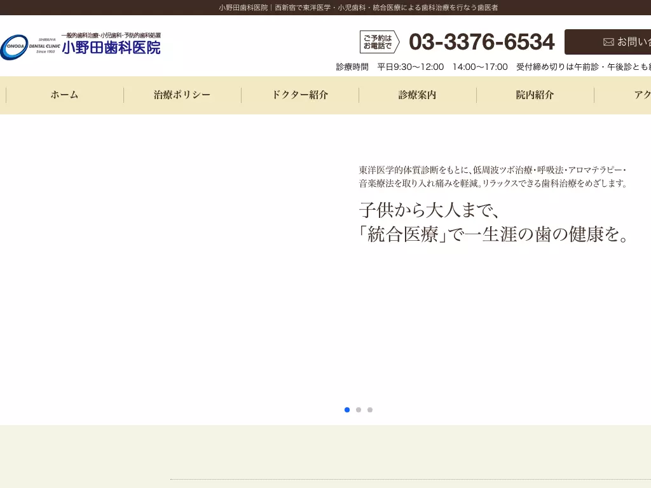Click the phone number 03-3376-6534
The width and height of the screenshot is (651, 488).
(482, 42)
